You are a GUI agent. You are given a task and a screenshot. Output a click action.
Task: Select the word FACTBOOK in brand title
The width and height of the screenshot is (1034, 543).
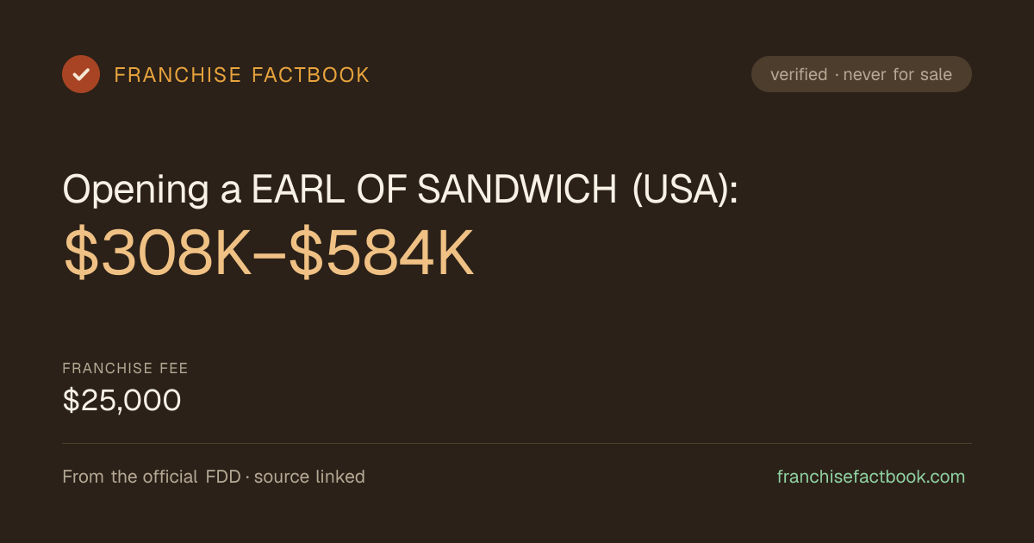coord(310,75)
